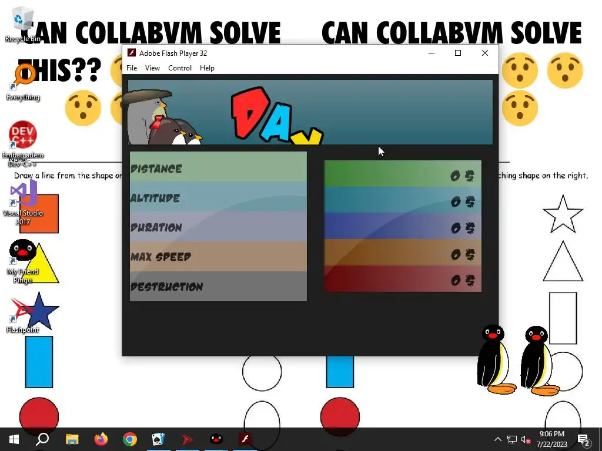Click the blue duration reward value
Image resolution: width=602 pixels, height=451 pixels.
click(x=463, y=228)
